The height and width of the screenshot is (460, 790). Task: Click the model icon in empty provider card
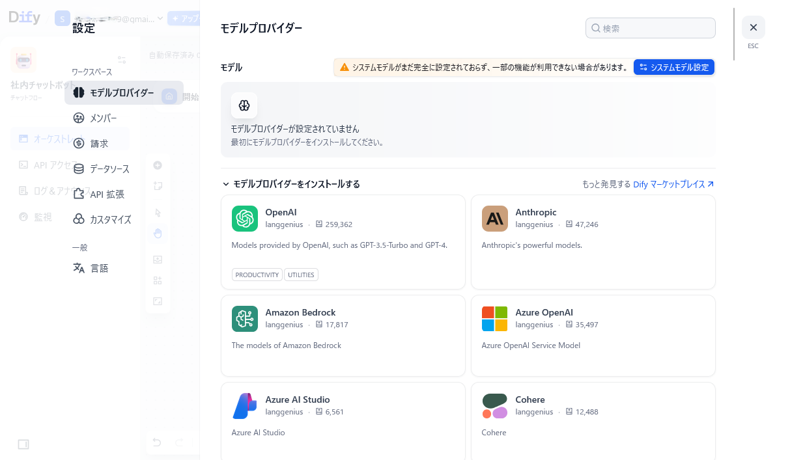pos(244,105)
